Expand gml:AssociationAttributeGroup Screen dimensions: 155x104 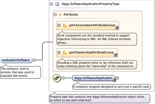pos(59,25)
